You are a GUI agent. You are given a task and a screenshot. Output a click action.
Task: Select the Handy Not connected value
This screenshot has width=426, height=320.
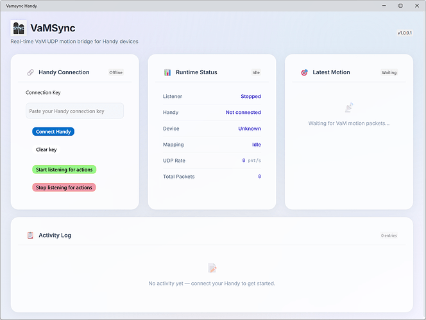pyautogui.click(x=243, y=112)
